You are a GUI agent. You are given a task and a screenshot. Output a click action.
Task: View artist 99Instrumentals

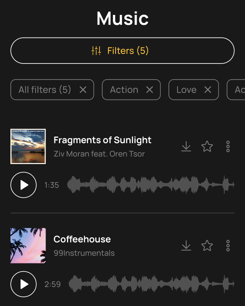(84, 253)
